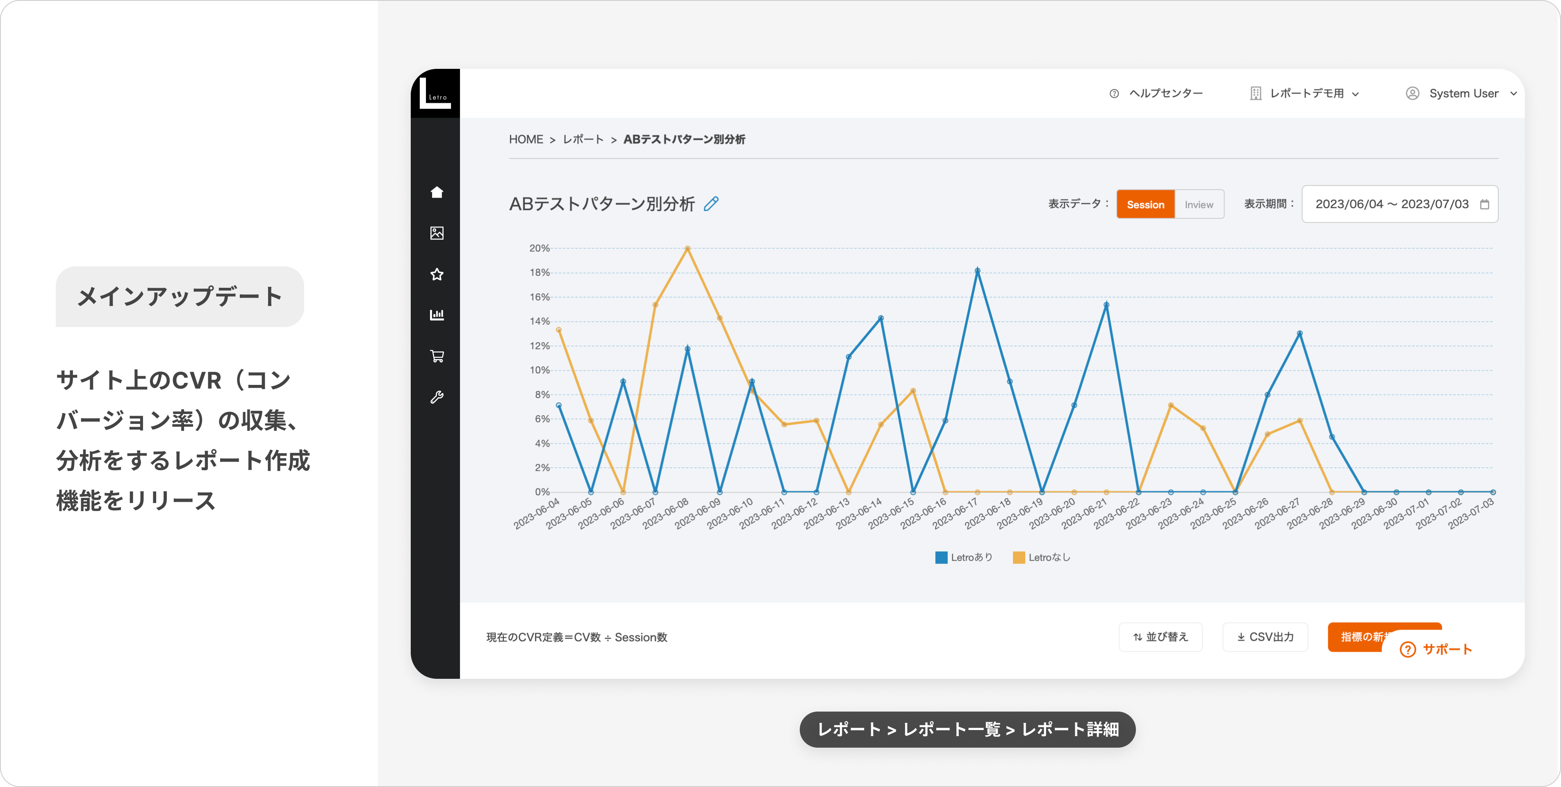Click the Letro logo
1561x787 pixels.
coord(435,93)
